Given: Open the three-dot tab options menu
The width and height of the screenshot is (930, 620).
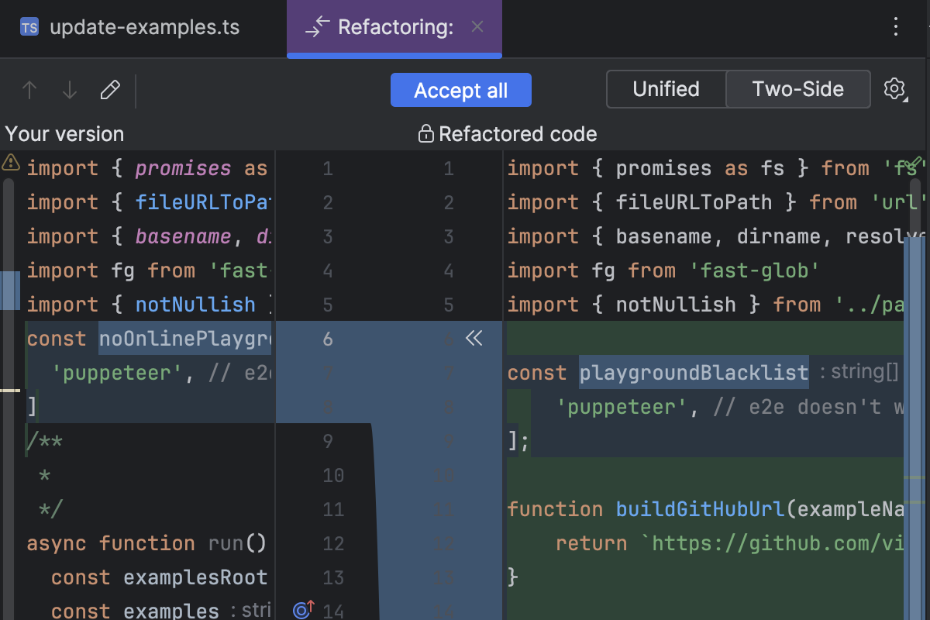Looking at the screenshot, I should [x=896, y=27].
